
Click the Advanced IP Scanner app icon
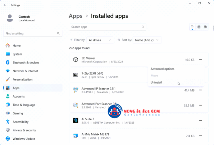(x=76, y=90)
